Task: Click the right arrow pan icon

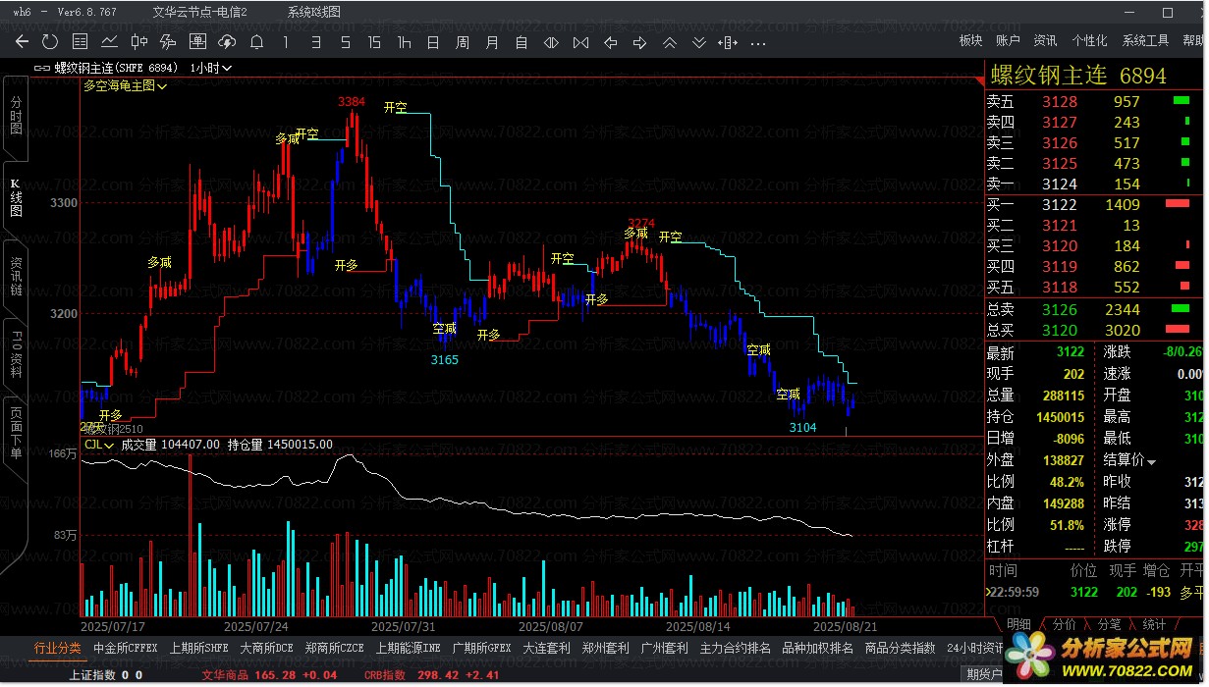Action: tap(639, 42)
